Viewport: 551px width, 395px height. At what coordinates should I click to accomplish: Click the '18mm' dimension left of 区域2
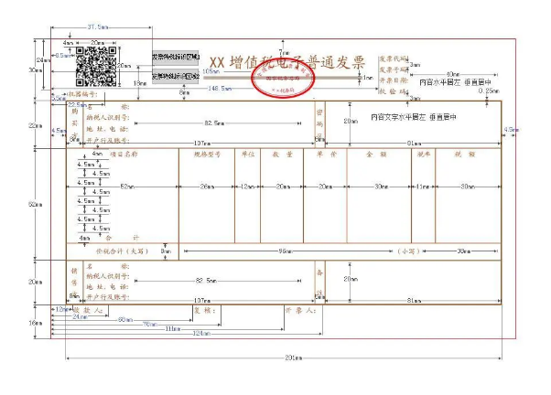click(140, 83)
